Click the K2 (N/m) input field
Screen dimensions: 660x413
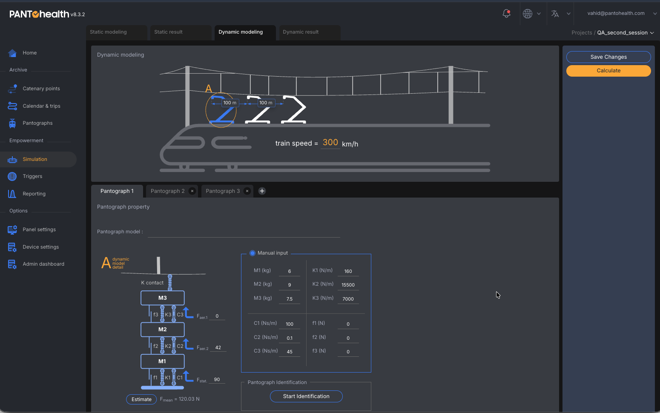point(348,285)
